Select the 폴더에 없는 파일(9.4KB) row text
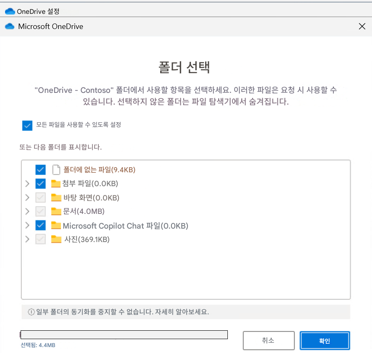 [x=99, y=170]
